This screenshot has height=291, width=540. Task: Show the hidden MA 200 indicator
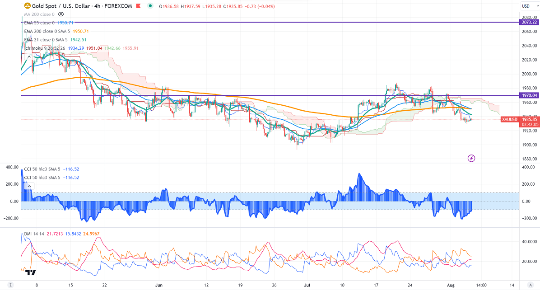[x=61, y=14]
